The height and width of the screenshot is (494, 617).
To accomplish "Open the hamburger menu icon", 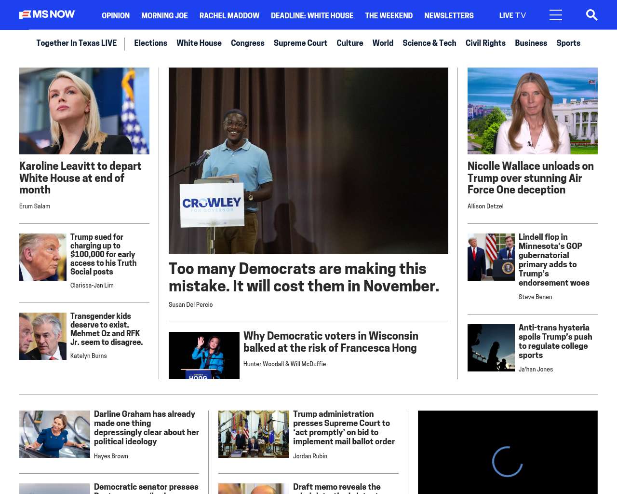I will [556, 15].
